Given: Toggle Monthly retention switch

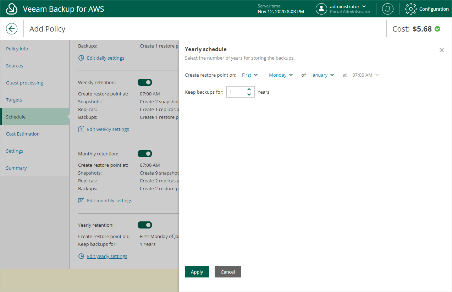Looking at the screenshot, I should pyautogui.click(x=145, y=154).
